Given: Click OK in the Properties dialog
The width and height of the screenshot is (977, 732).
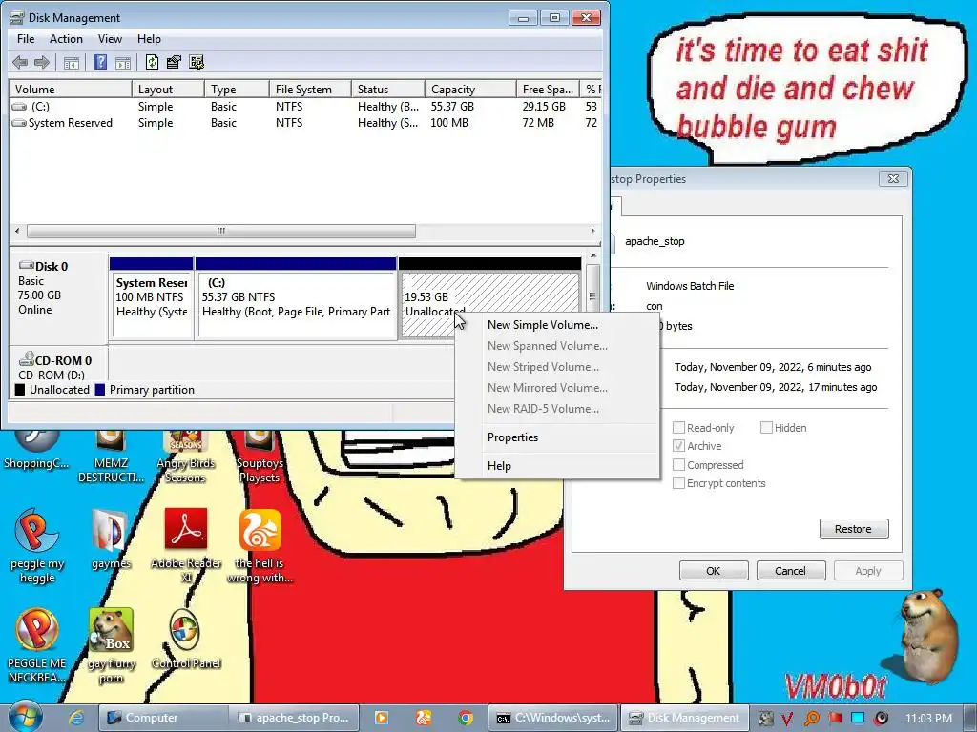Looking at the screenshot, I should (x=714, y=571).
